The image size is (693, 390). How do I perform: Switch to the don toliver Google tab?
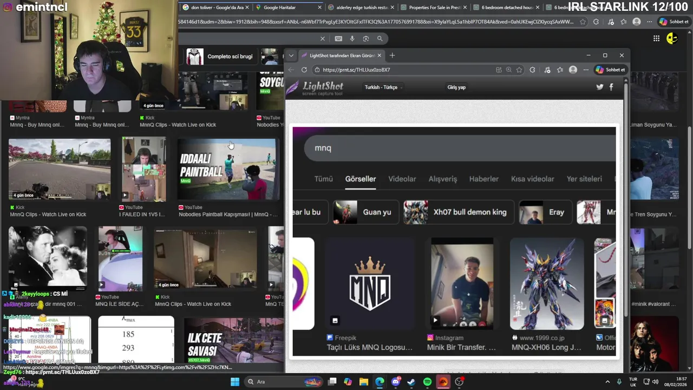(x=216, y=8)
